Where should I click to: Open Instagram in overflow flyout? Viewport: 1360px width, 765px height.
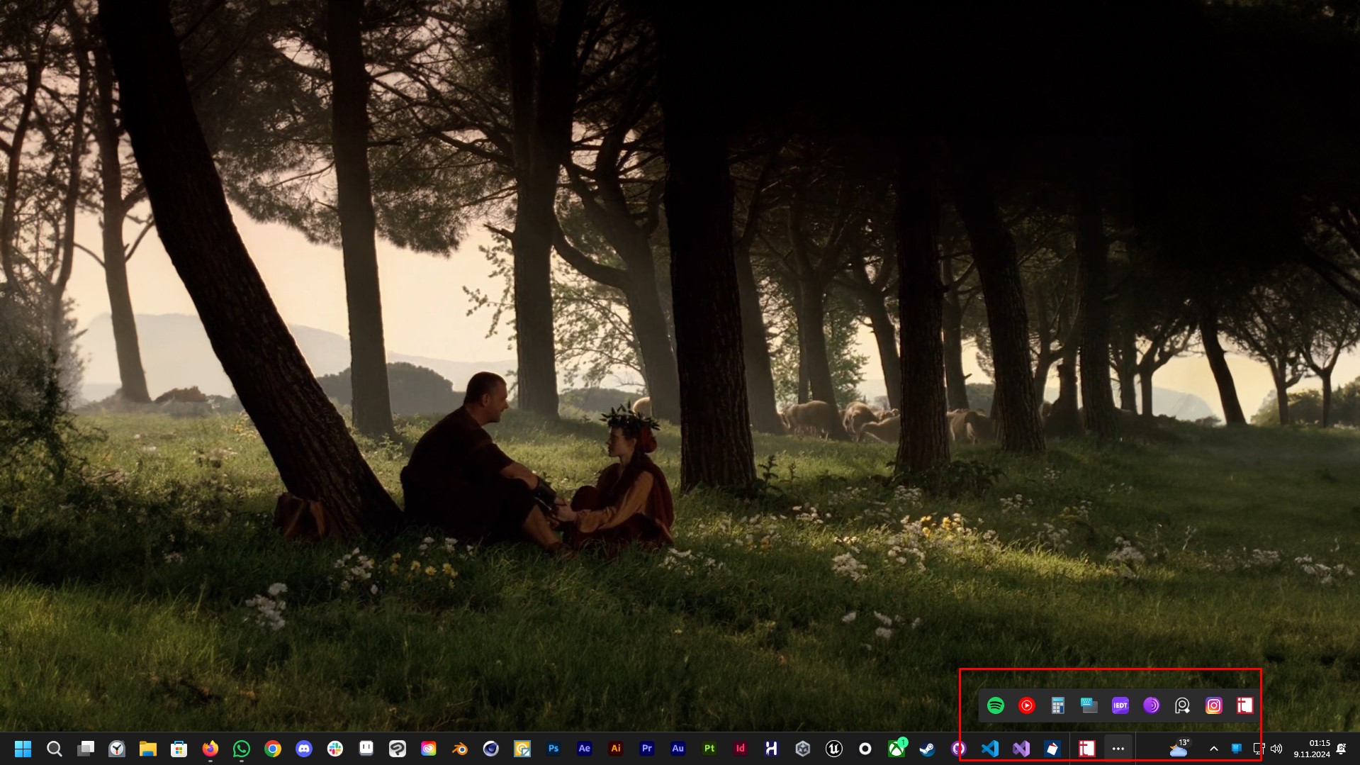pyautogui.click(x=1213, y=705)
